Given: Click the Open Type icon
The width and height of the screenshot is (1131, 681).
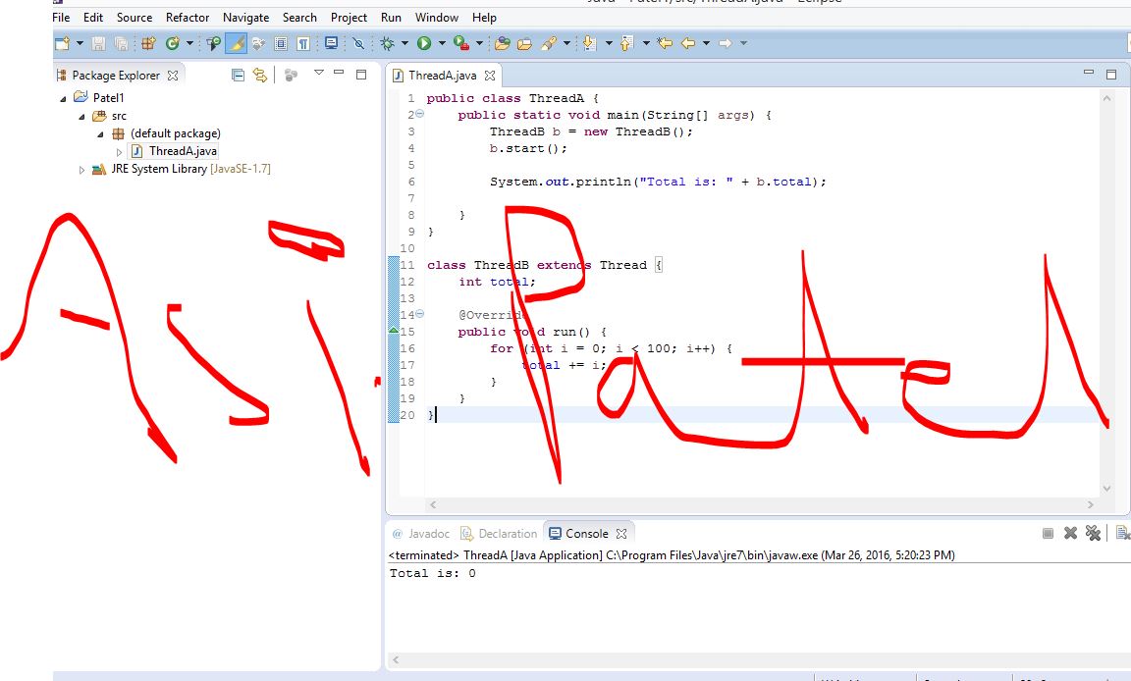Looking at the screenshot, I should [x=213, y=44].
